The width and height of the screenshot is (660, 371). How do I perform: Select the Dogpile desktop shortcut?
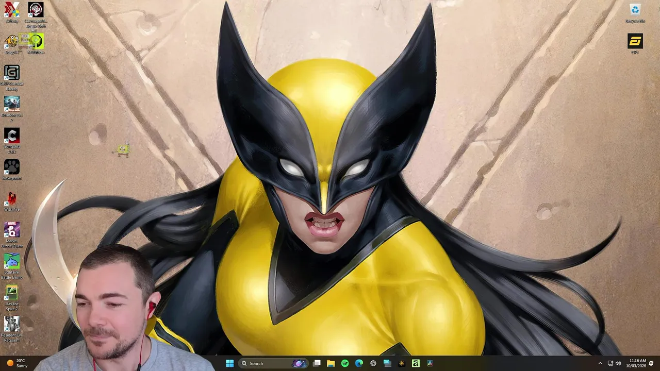click(x=11, y=44)
